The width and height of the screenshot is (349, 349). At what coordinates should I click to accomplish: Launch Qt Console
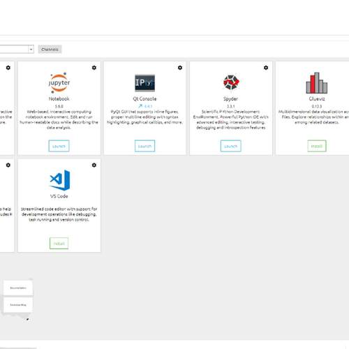tap(144, 146)
